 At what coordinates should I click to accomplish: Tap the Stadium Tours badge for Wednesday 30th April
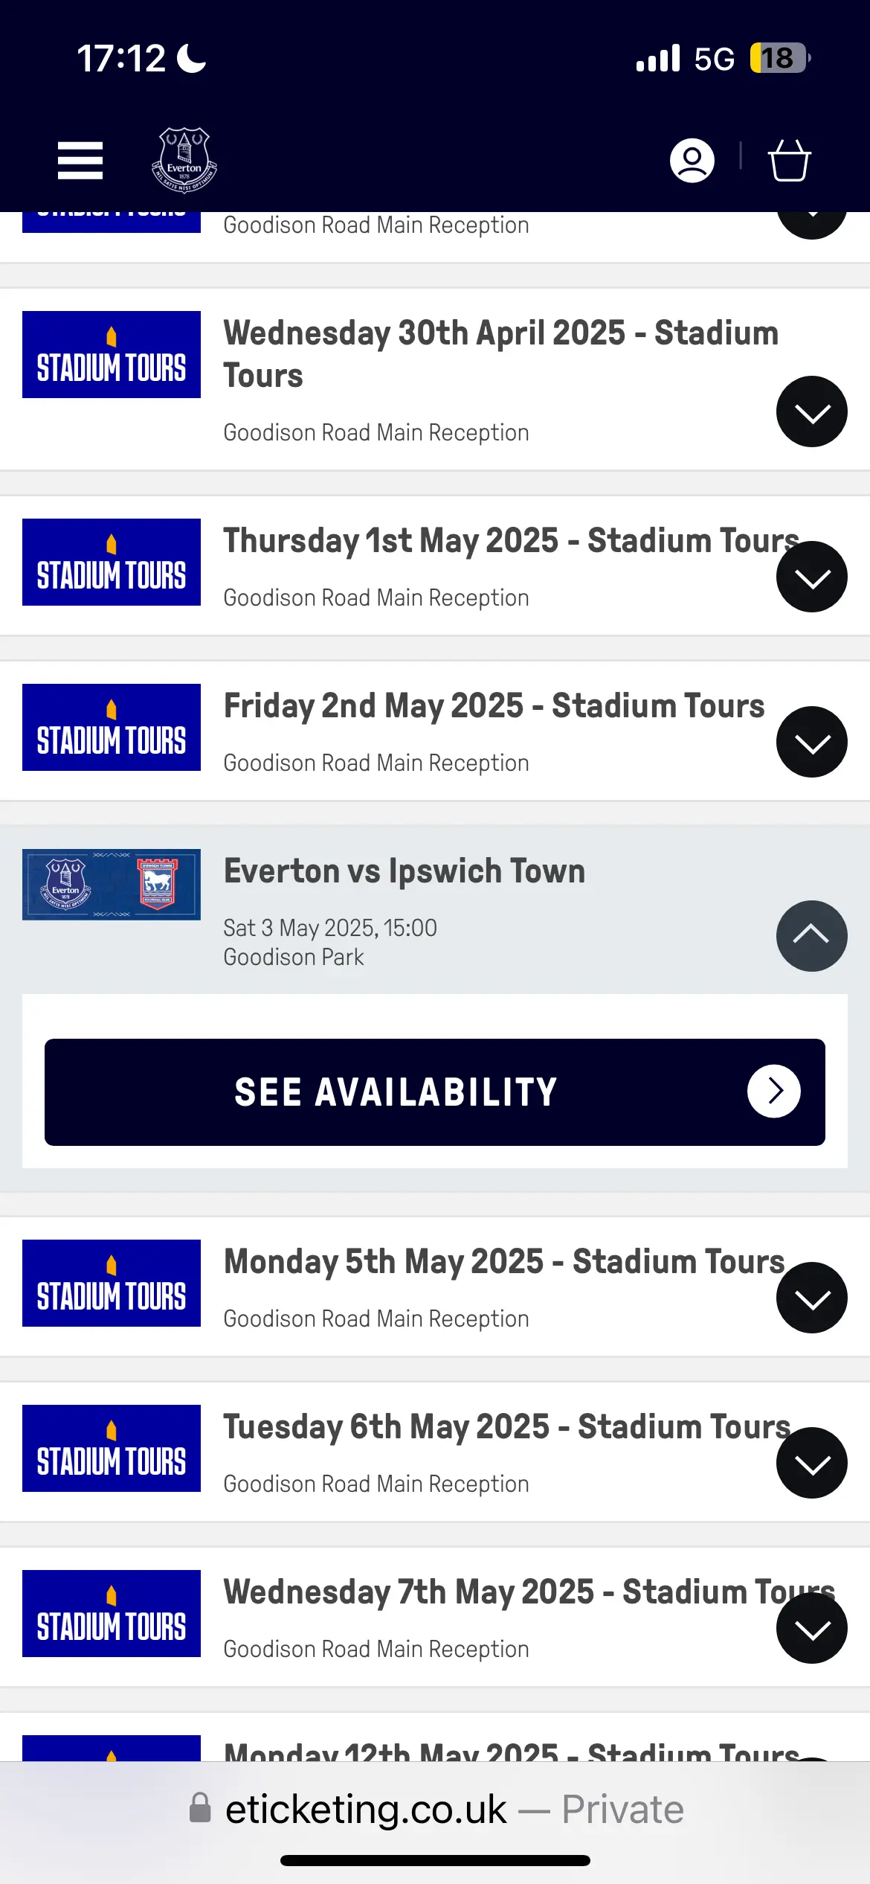click(112, 355)
